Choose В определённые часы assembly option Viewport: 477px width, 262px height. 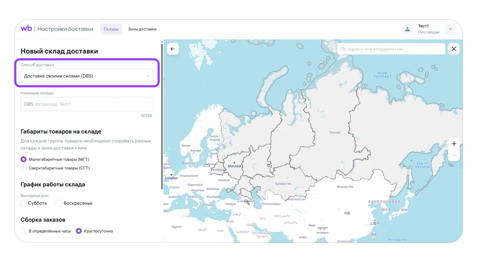[24, 231]
